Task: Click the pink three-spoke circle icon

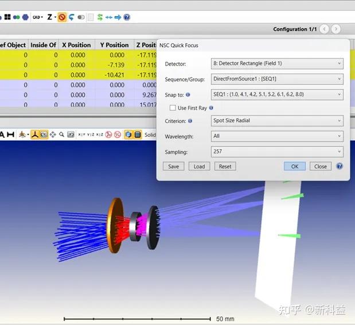Action: (x=108, y=134)
